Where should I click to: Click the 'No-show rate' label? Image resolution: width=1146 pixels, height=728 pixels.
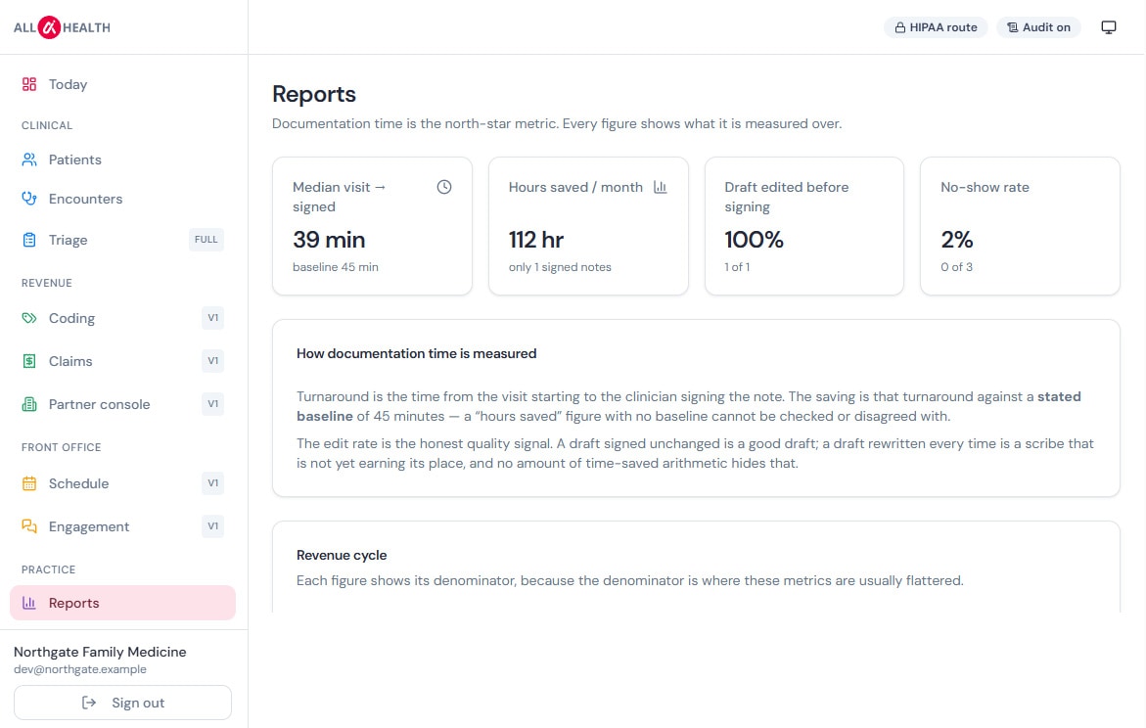coord(985,187)
